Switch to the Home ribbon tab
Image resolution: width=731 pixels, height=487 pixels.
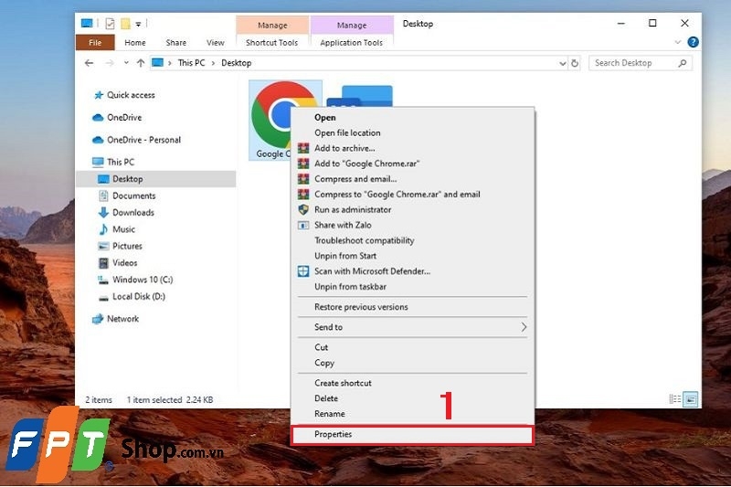pyautogui.click(x=135, y=42)
